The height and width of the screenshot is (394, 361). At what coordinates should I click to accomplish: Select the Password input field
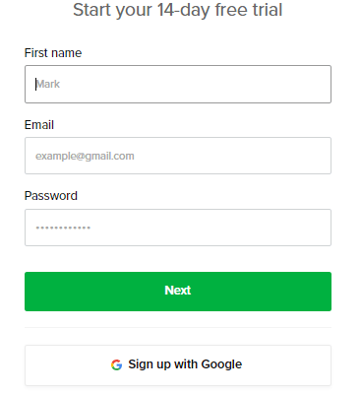178,228
